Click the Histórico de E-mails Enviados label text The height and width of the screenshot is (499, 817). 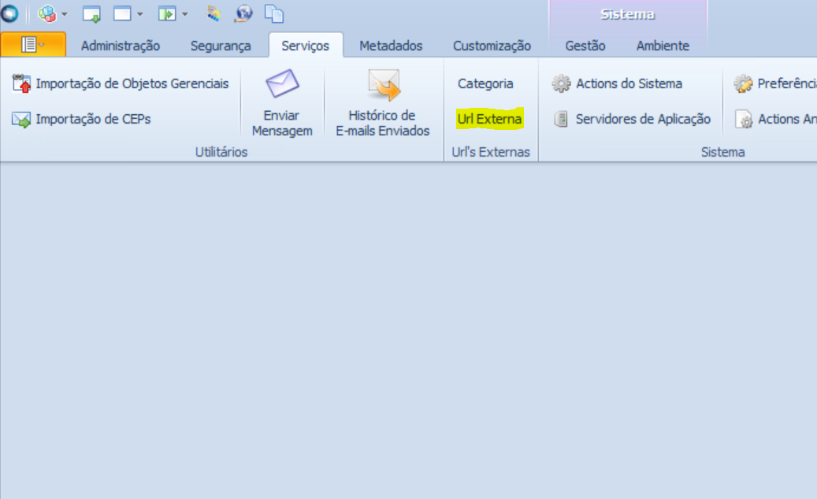pyautogui.click(x=382, y=123)
